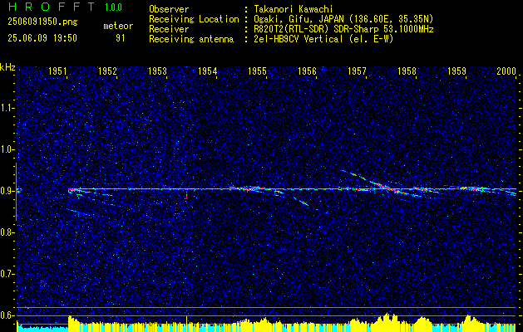Click time marker 2000
This screenshot has height=332, width=523.
(506, 71)
